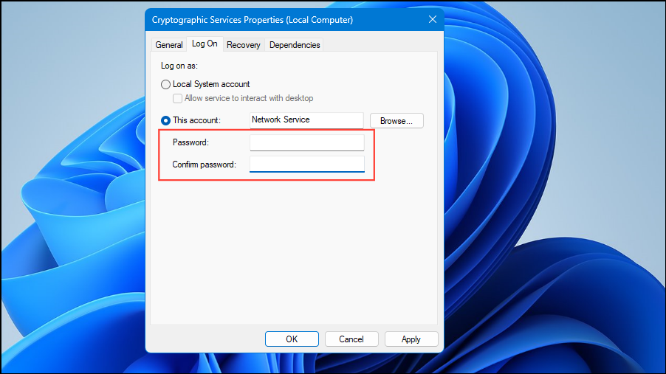Click the 'Password:' label text
Viewport: 666px width, 374px height.
[x=190, y=142]
